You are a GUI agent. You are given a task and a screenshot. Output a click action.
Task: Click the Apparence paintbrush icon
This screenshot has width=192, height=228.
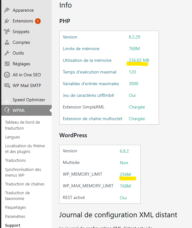[x=7, y=10]
